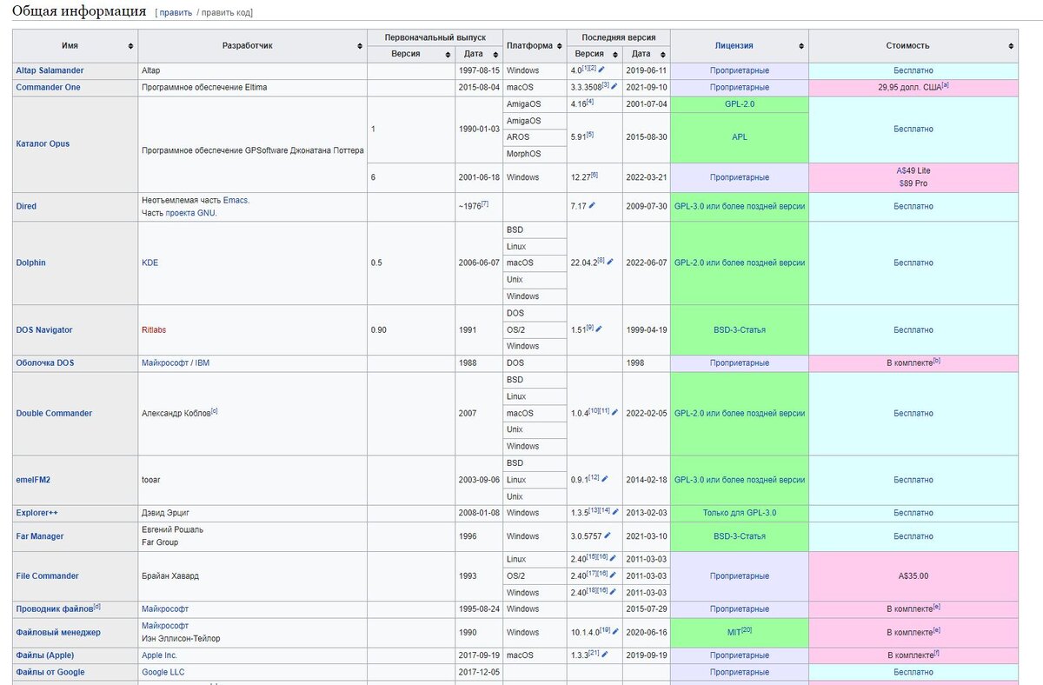Open the Commander One article link

[48, 87]
